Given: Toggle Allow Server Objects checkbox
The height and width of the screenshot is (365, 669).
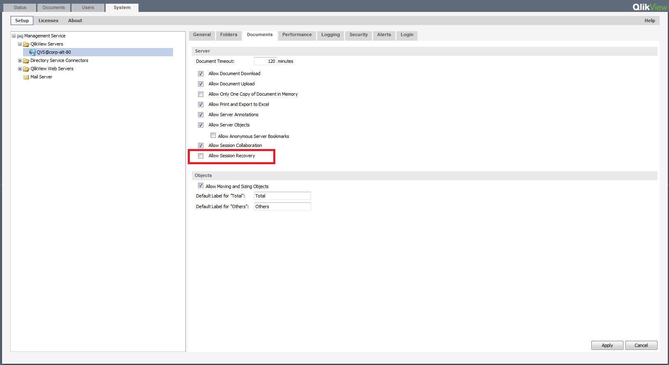Looking at the screenshot, I should [201, 125].
